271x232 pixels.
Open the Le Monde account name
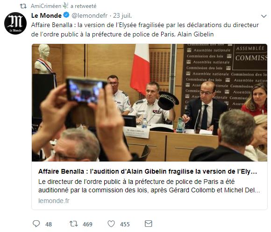(x=46, y=15)
